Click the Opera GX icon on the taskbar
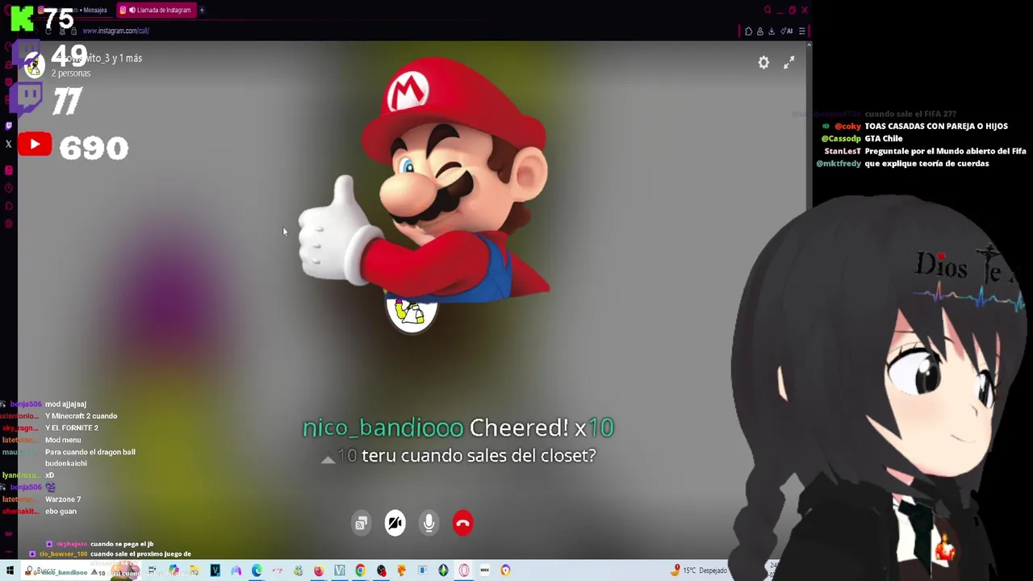The height and width of the screenshot is (581, 1033). (464, 571)
